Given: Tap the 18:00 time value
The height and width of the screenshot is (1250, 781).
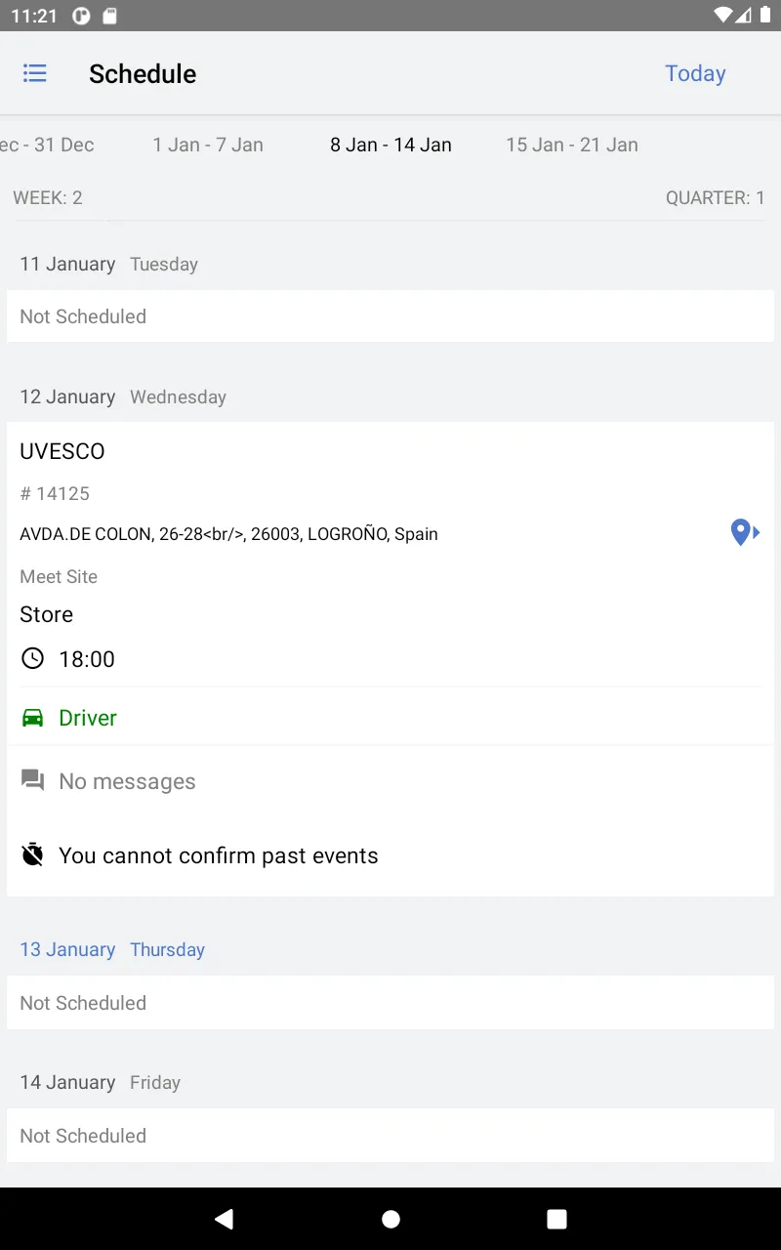Looking at the screenshot, I should 87,659.
